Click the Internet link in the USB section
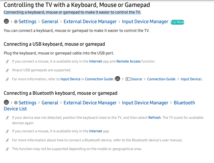The width and height of the screenshot is (214, 163). pyautogui.click(x=95, y=61)
